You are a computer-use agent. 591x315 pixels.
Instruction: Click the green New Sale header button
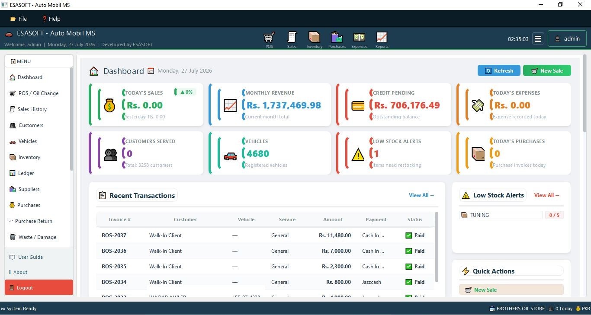point(547,71)
